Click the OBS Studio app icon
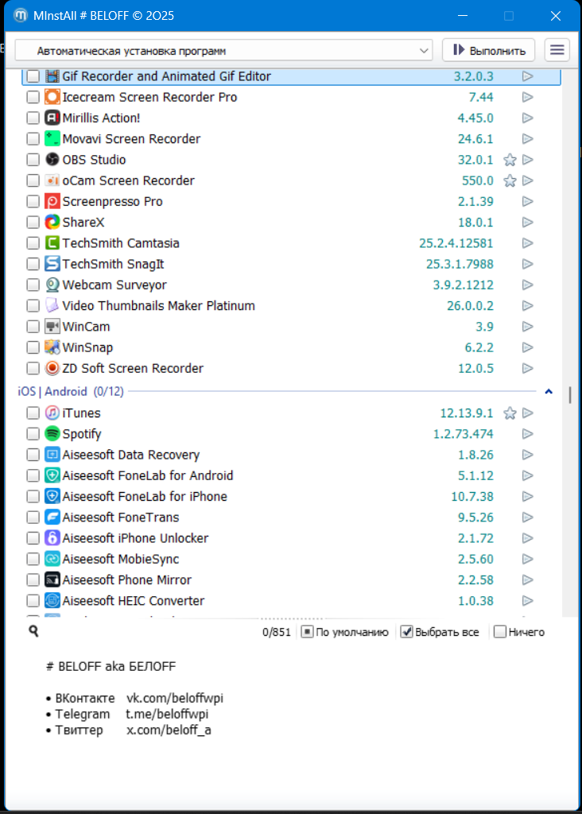Image resolution: width=582 pixels, height=814 pixels. 52,160
